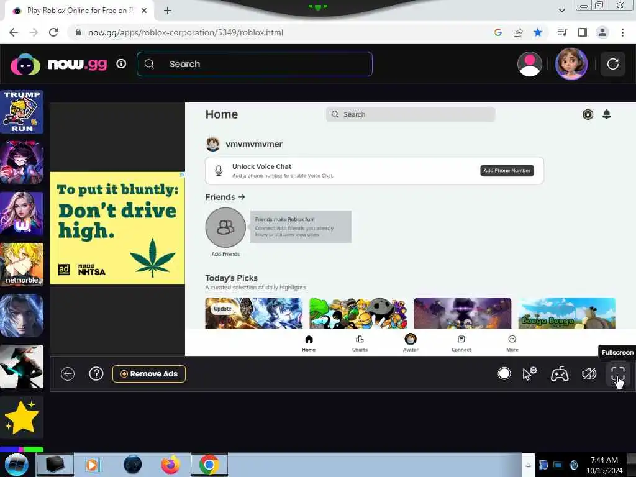Click the Add Friends circle icon
The width and height of the screenshot is (636, 477).
[225, 227]
